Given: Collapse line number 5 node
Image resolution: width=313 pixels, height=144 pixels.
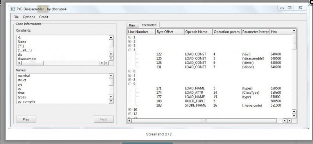Looking at the screenshot, I should point(130,50).
